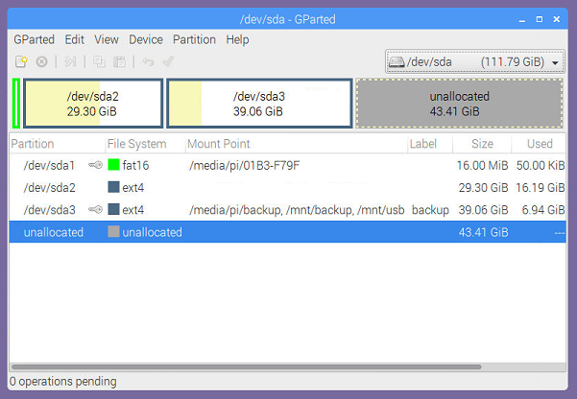577x399 pixels.
Task: Sort by Mount Point column header
Action: point(297,144)
